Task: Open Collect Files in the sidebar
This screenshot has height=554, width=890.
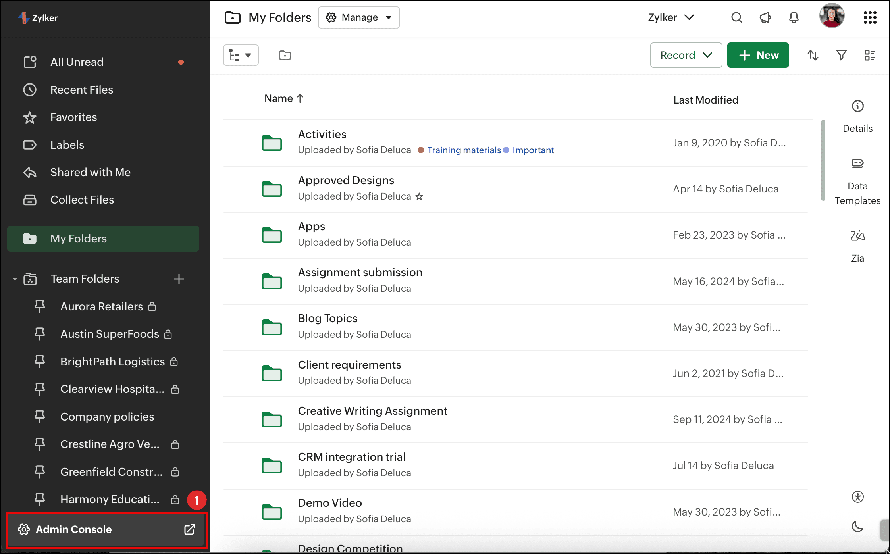Action: 82,200
